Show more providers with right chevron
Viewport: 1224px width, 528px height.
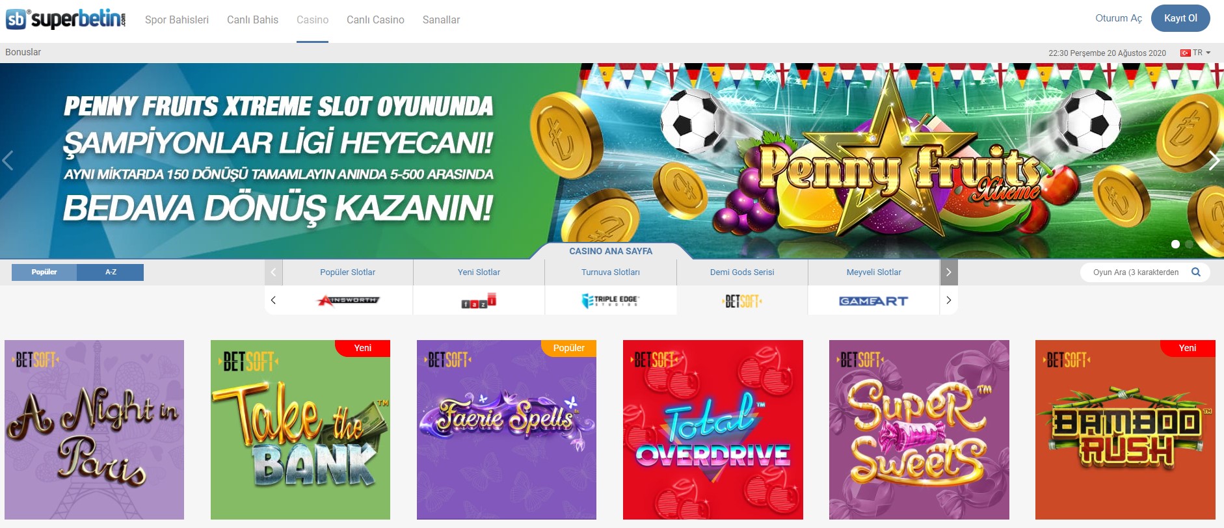click(x=949, y=300)
